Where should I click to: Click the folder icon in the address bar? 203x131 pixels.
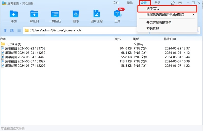click(x=27, y=30)
